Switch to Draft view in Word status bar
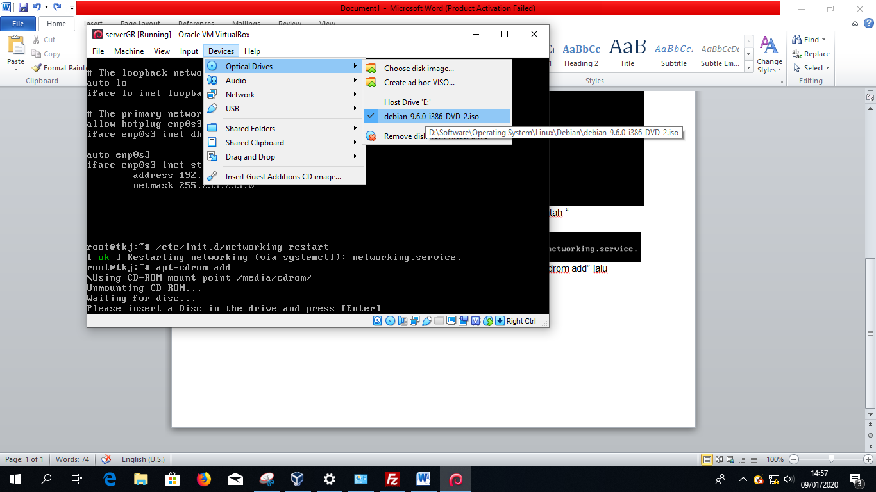This screenshot has width=876, height=492. pos(754,459)
